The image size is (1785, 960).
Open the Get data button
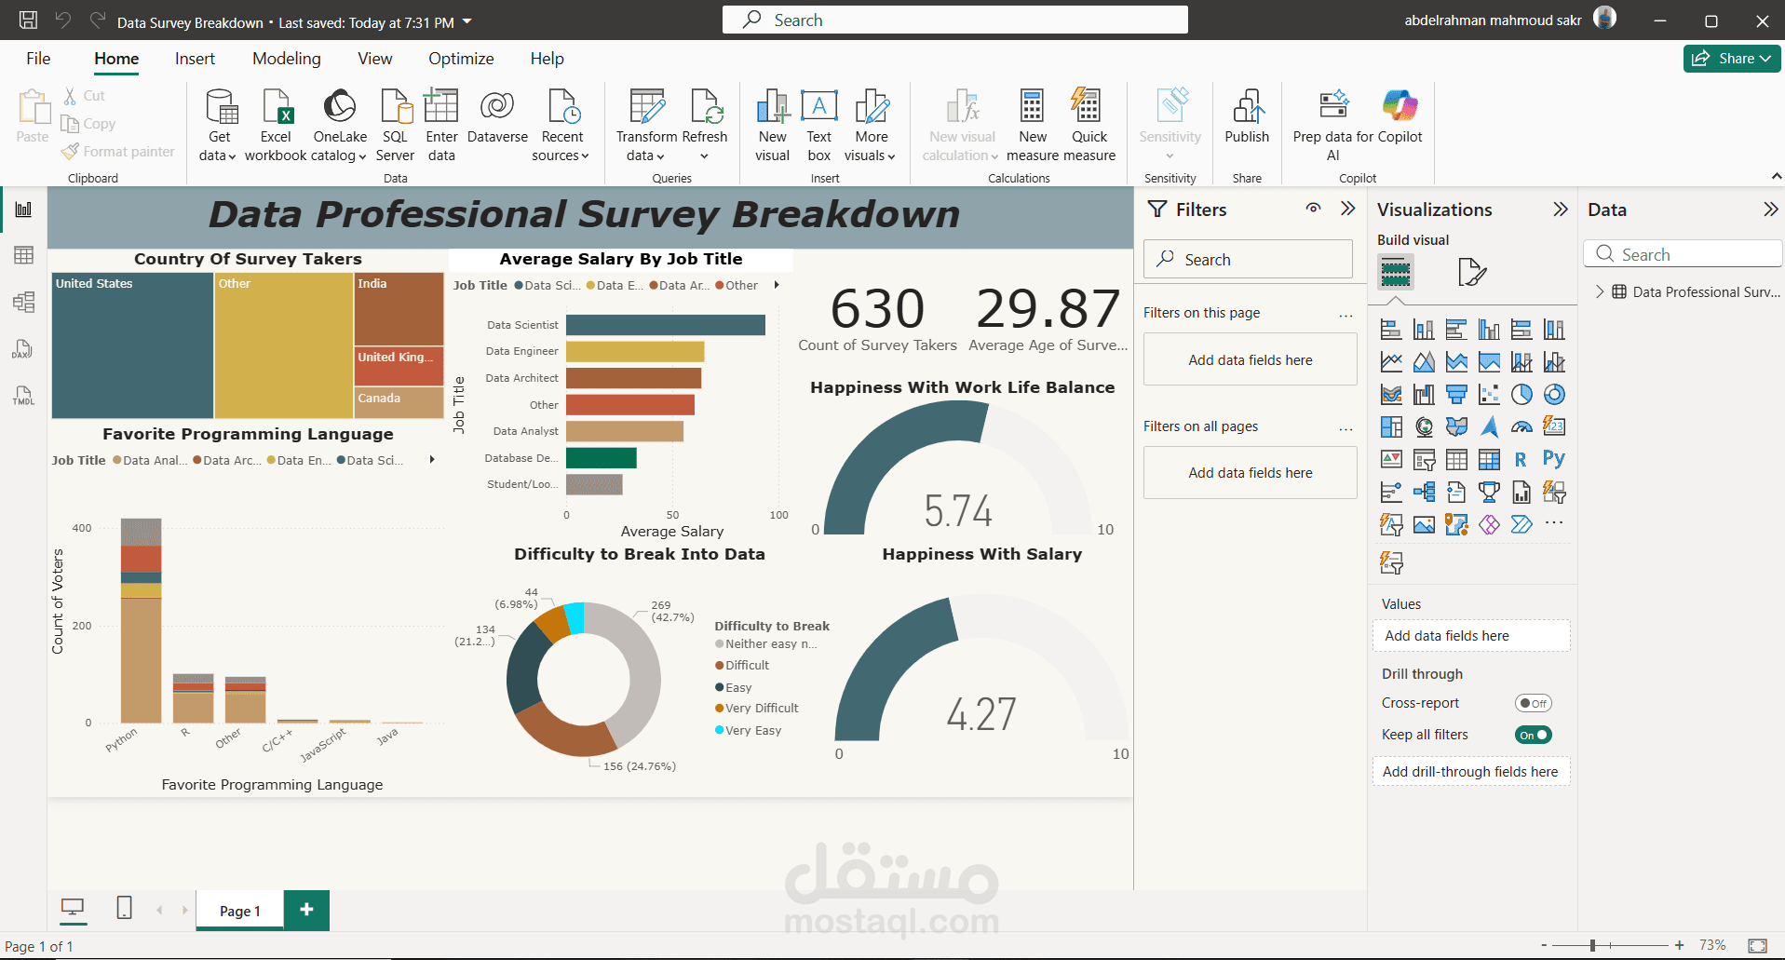[219, 125]
